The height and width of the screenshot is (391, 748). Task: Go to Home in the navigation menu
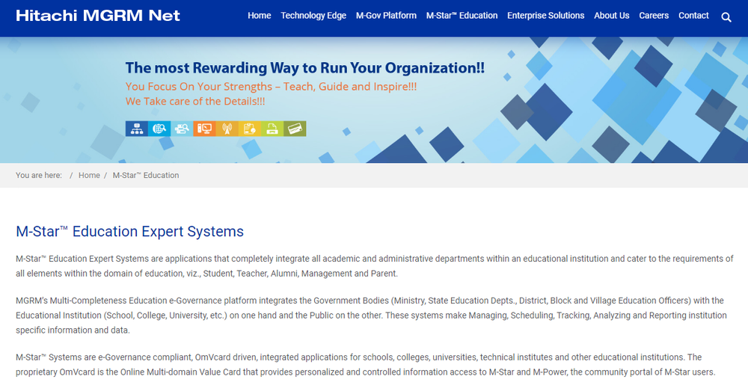[259, 16]
